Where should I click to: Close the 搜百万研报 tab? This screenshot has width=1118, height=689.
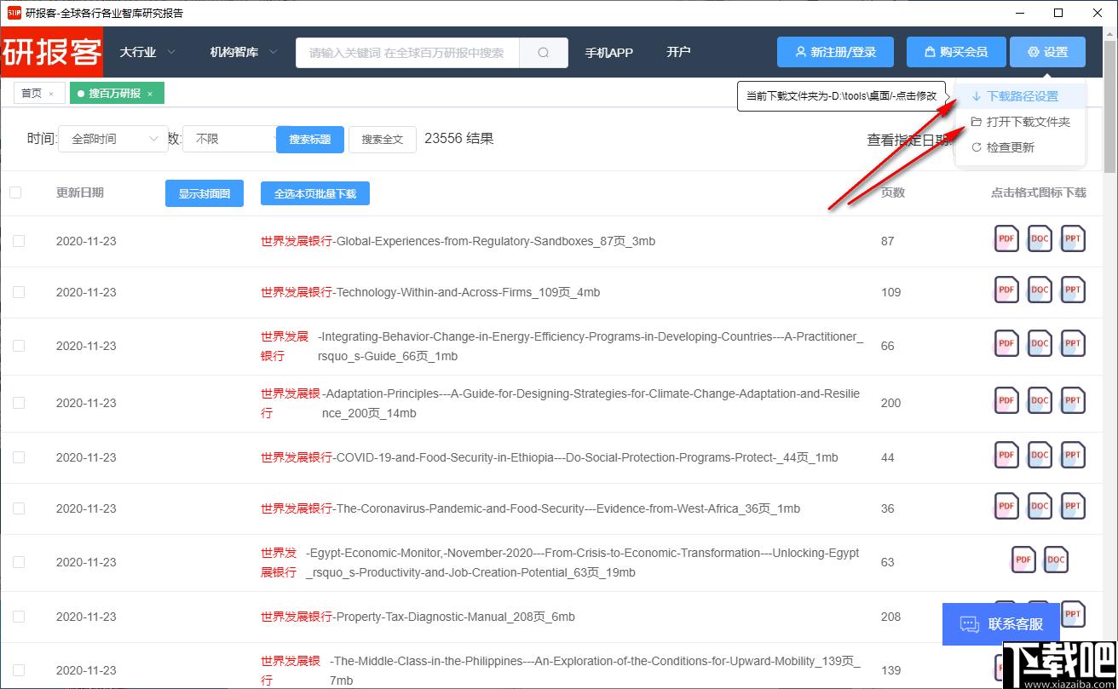pyautogui.click(x=150, y=94)
